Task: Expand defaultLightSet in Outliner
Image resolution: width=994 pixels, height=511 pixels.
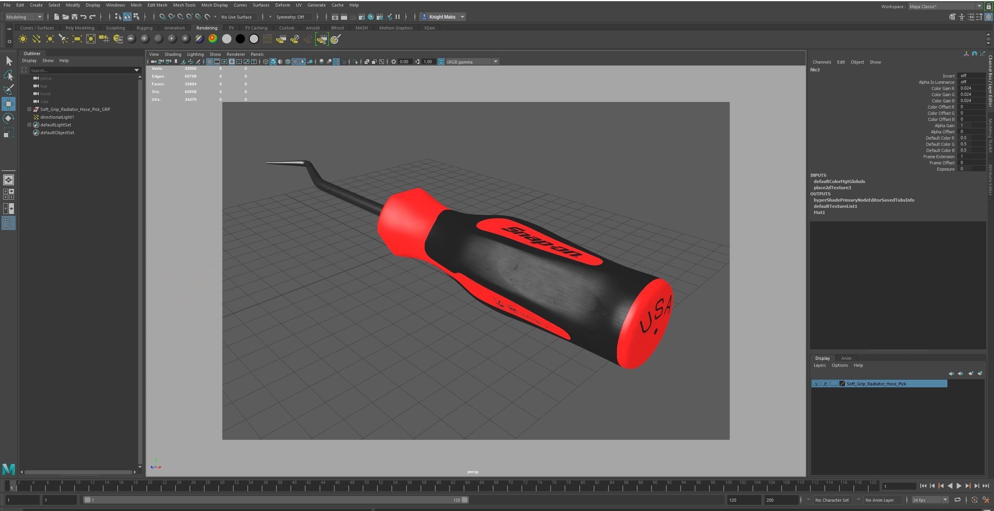Action: [x=29, y=125]
